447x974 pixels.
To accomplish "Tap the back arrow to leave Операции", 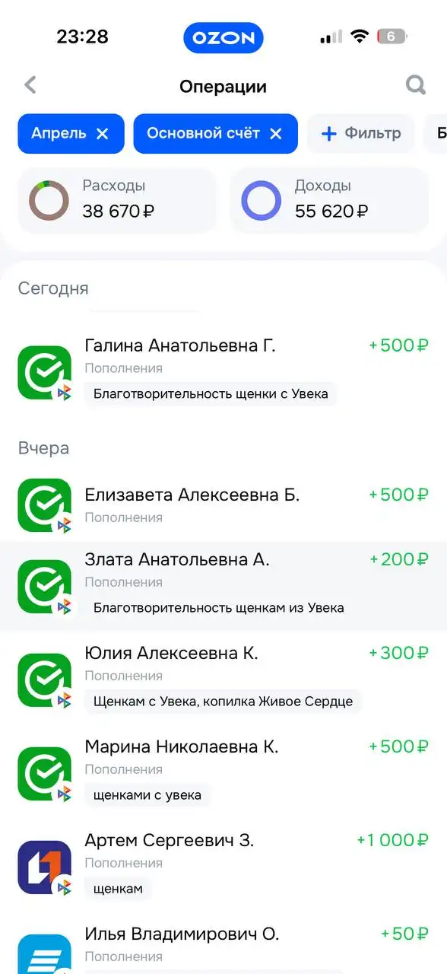I will pyautogui.click(x=30, y=85).
